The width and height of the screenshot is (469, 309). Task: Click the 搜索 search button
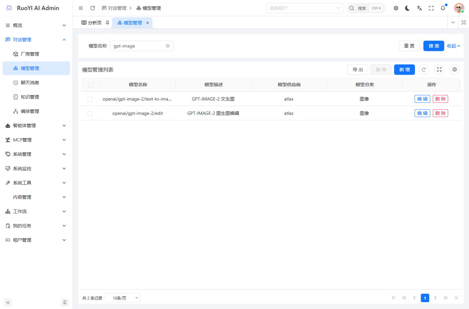[x=434, y=46]
